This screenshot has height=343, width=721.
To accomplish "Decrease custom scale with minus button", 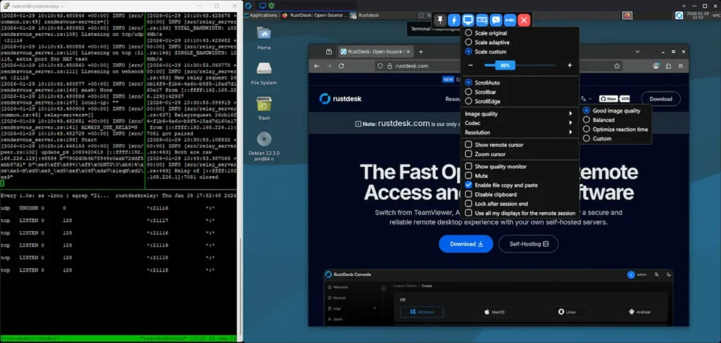I will [x=470, y=66].
